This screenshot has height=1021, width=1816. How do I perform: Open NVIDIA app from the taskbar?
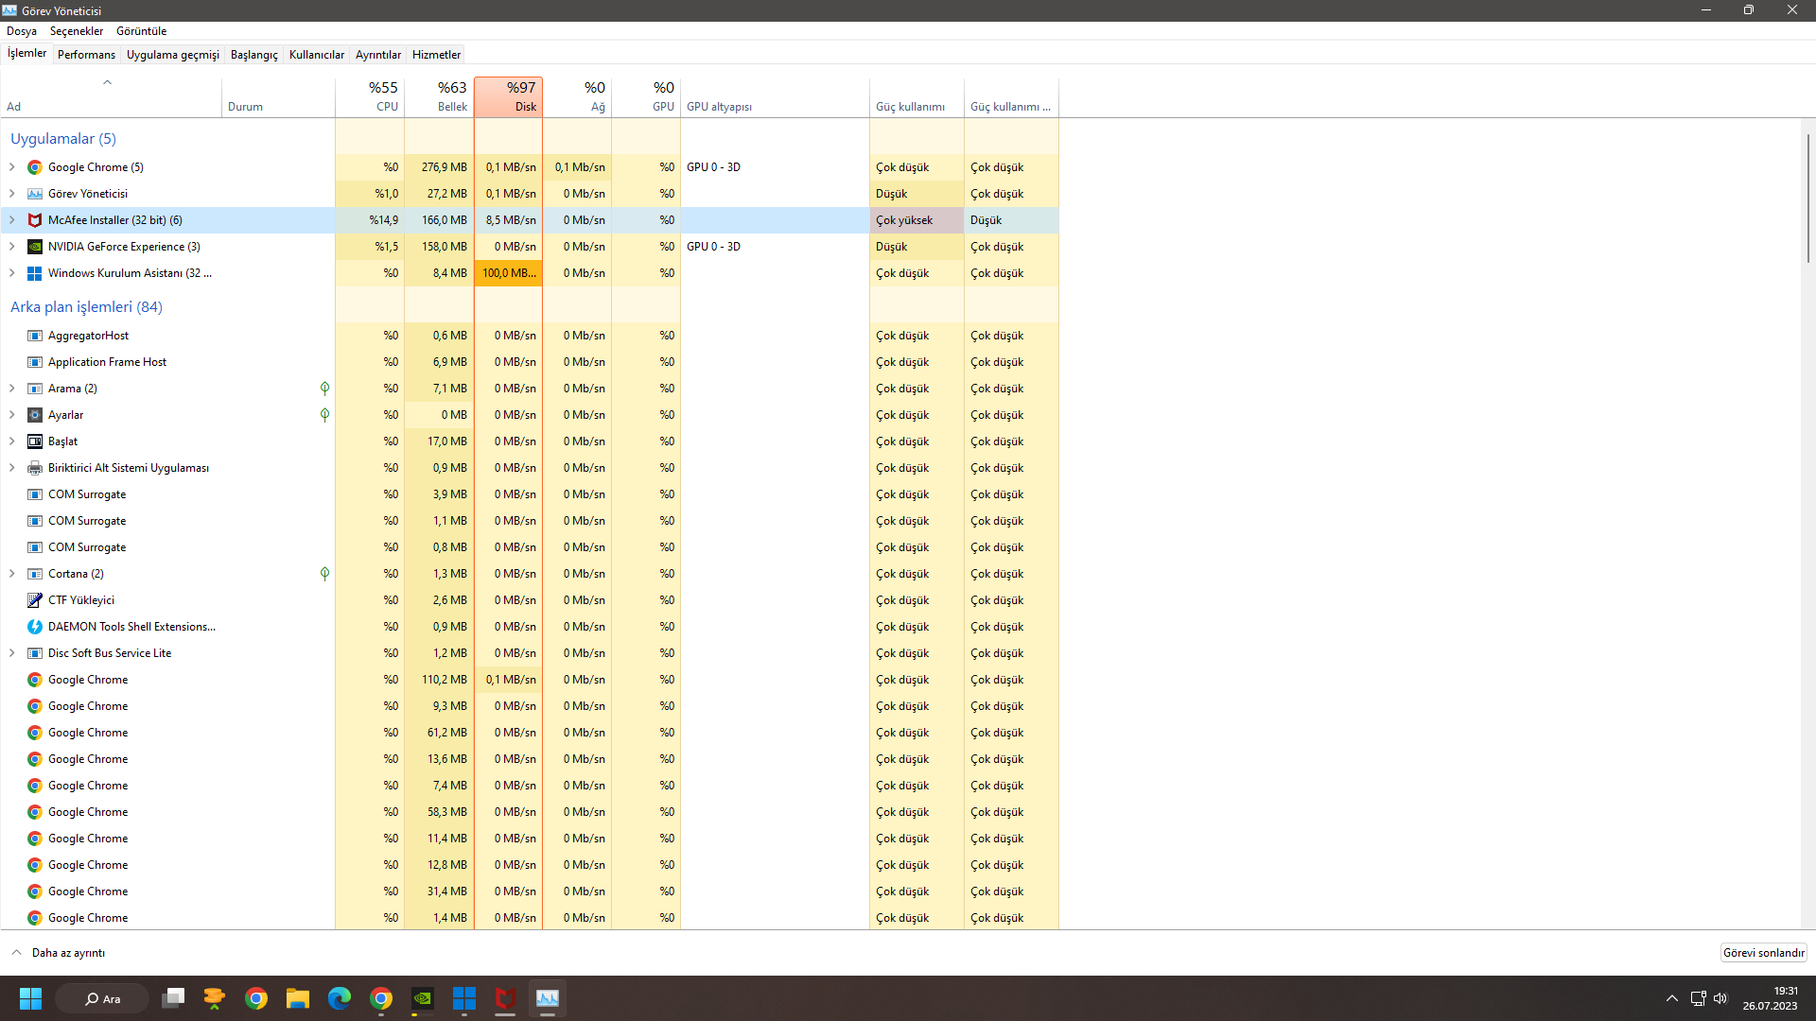click(422, 998)
